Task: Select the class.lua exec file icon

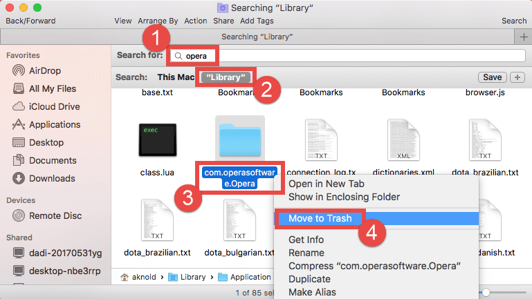Action: [x=158, y=139]
